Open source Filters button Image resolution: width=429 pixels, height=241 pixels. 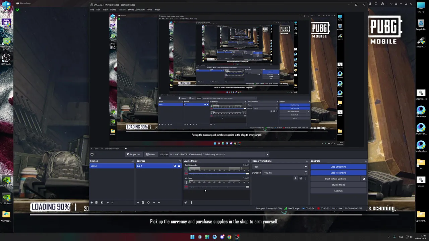click(150, 154)
